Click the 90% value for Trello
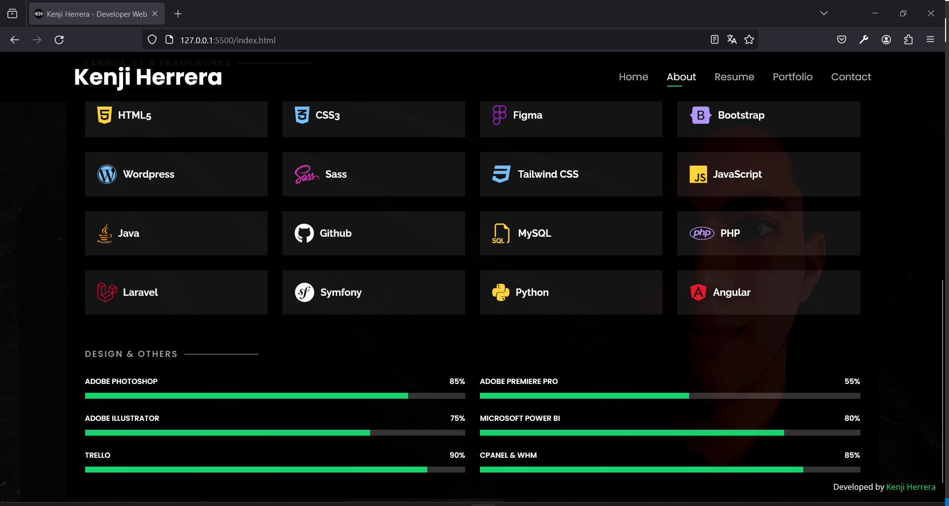This screenshot has height=506, width=949. 457,455
